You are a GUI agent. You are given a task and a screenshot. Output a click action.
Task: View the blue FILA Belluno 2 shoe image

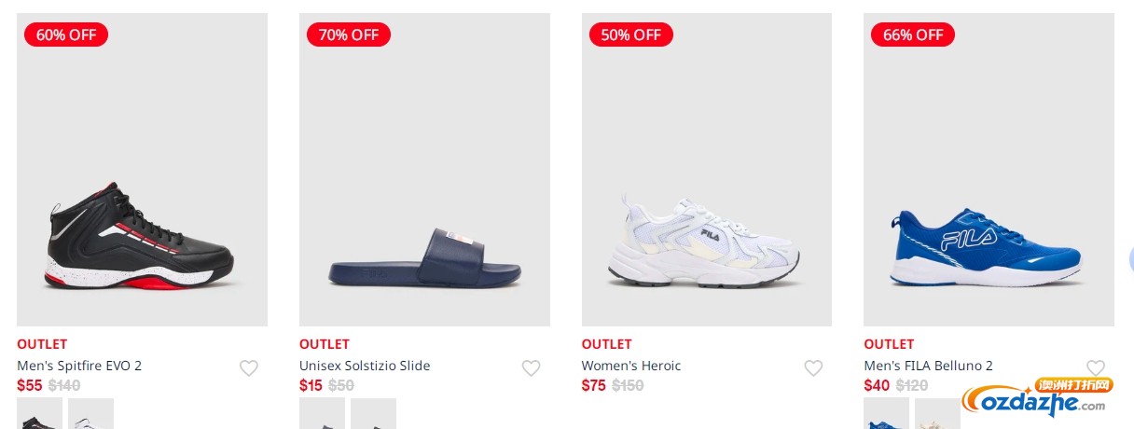[989, 170]
